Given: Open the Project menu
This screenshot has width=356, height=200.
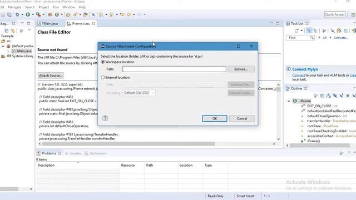Looking at the screenshot, I should click(x=43, y=7).
